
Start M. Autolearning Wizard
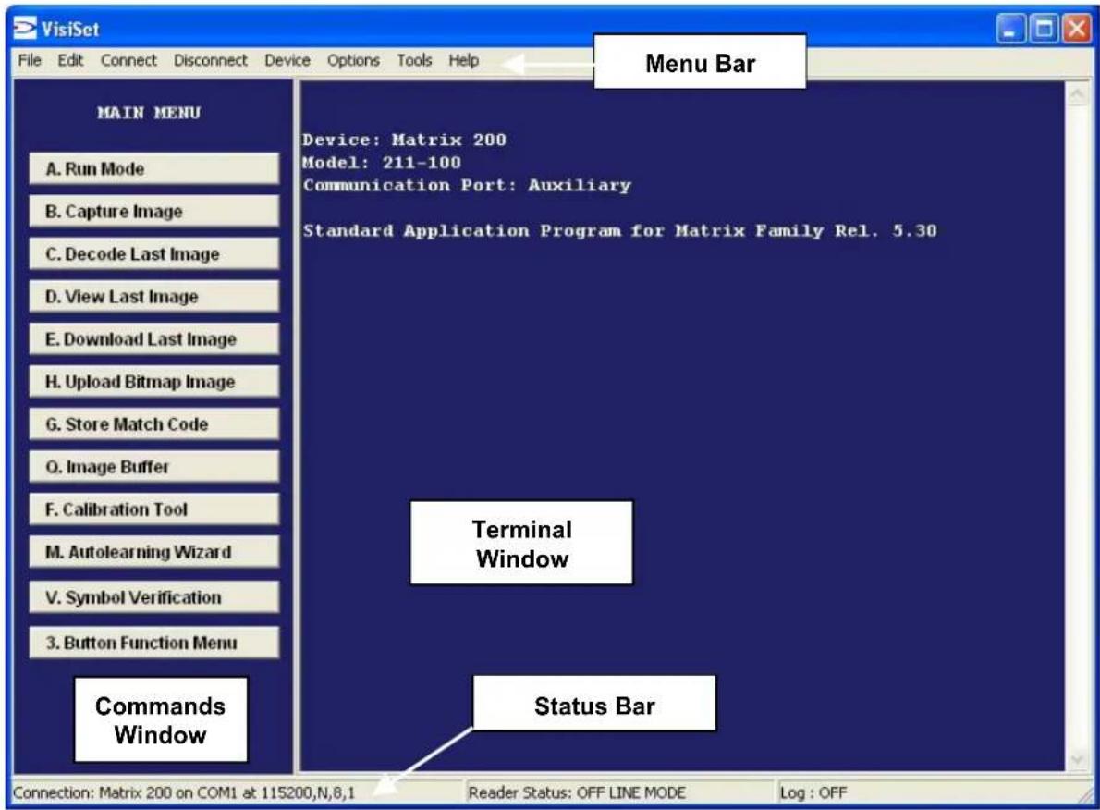pos(153,552)
